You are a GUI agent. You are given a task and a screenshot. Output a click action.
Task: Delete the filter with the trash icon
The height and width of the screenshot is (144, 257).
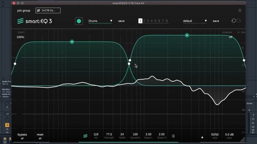pos(173,136)
